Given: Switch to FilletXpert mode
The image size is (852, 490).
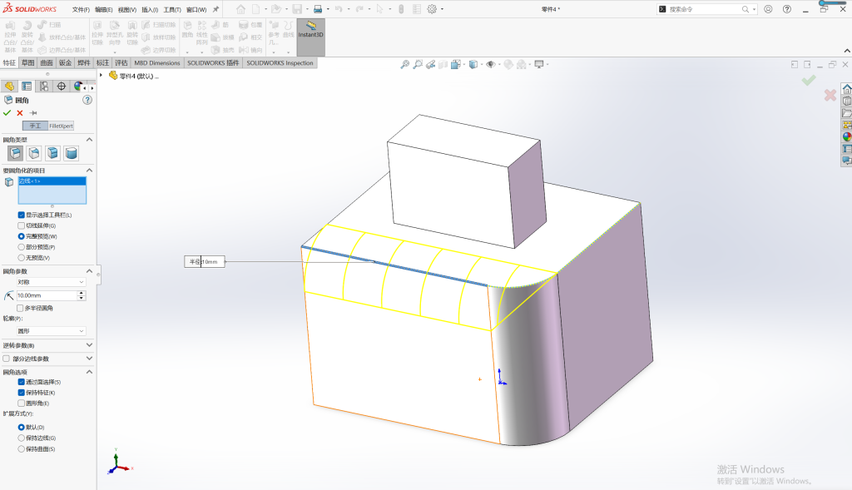Looking at the screenshot, I should [x=61, y=126].
